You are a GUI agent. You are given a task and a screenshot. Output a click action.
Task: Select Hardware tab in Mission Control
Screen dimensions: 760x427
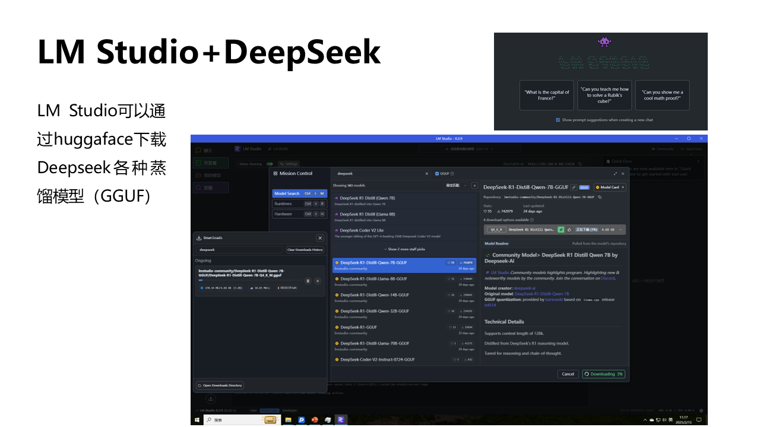click(299, 213)
